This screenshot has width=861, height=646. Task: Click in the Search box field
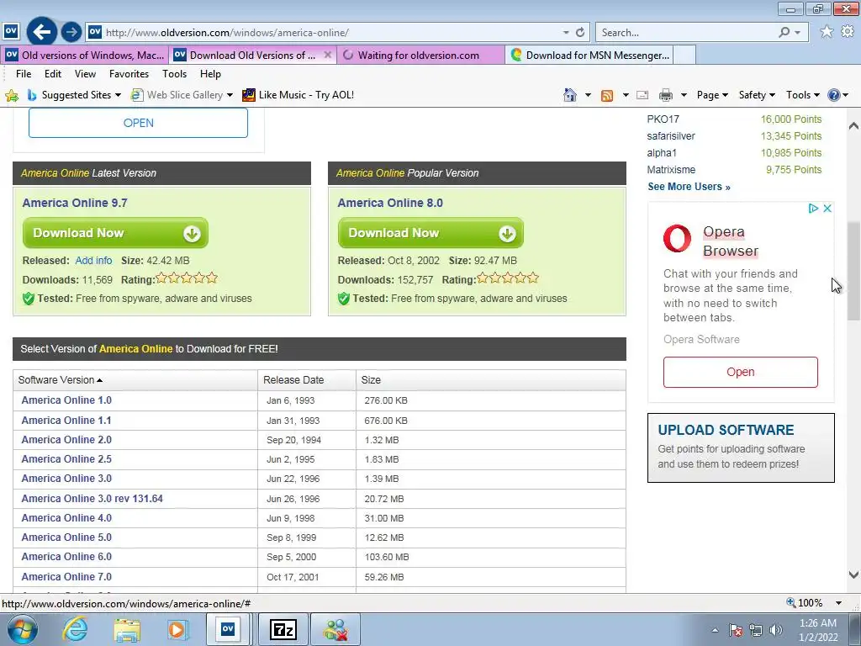[688, 33]
